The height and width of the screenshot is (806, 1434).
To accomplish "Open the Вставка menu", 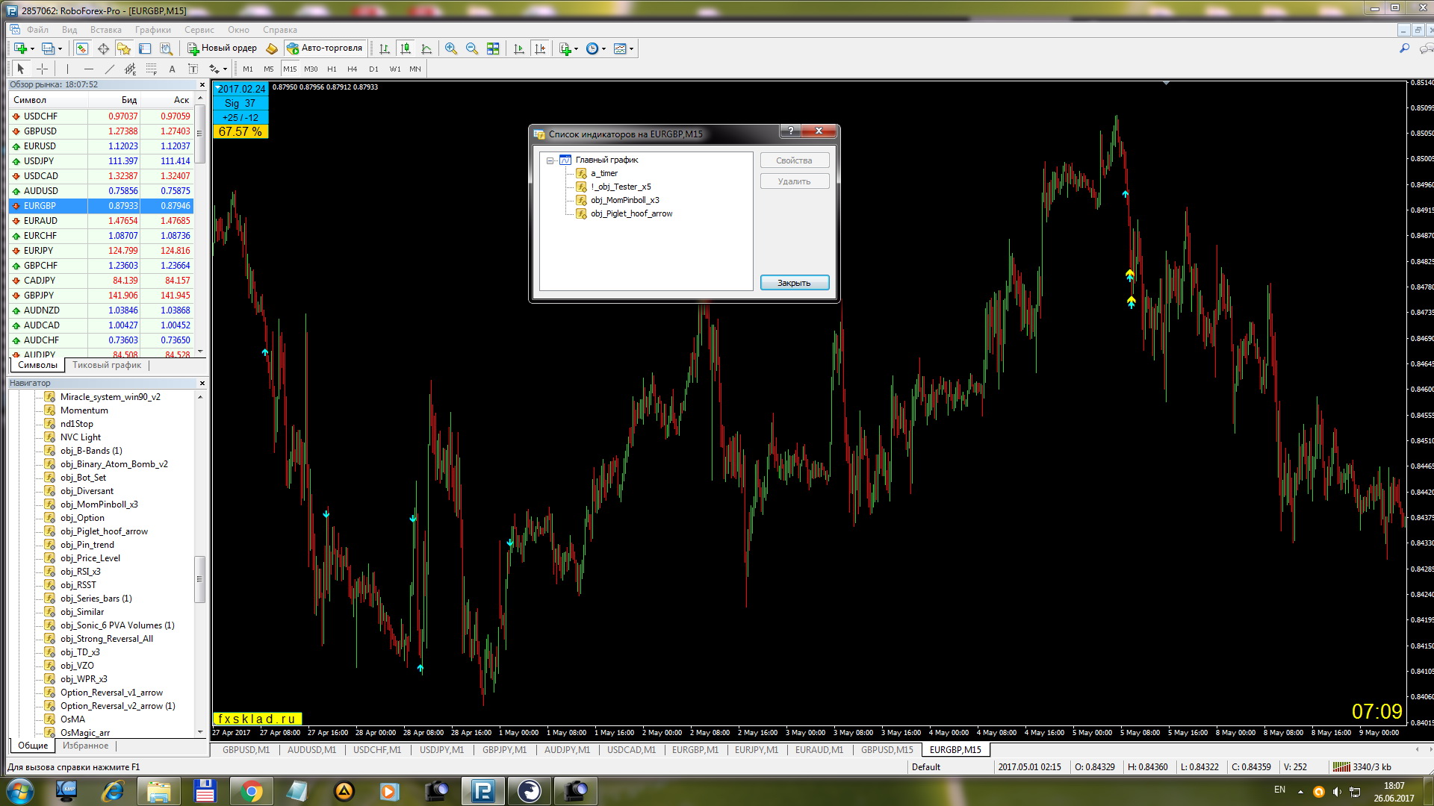I will pos(105,30).
